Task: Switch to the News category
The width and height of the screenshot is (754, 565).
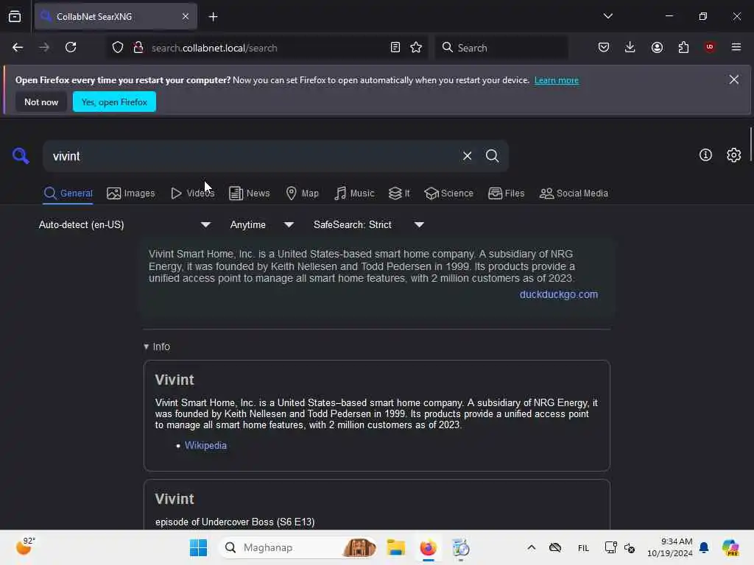Action: pos(249,193)
